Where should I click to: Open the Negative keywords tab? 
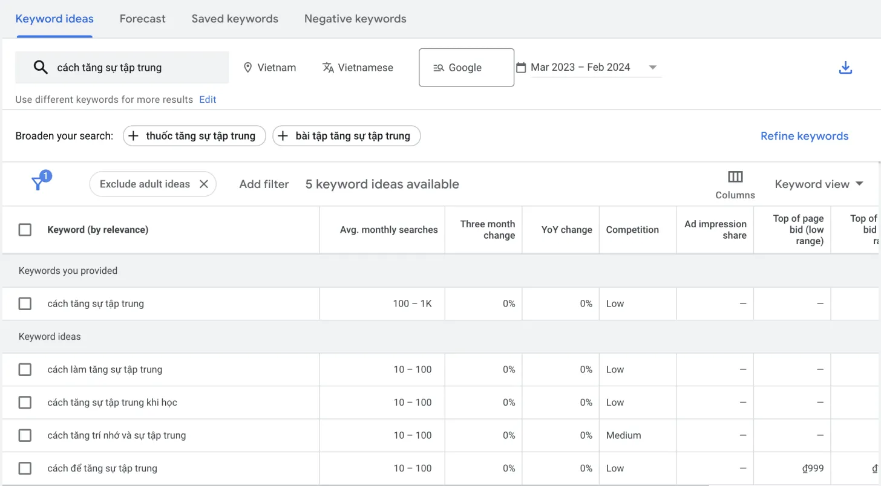(355, 19)
